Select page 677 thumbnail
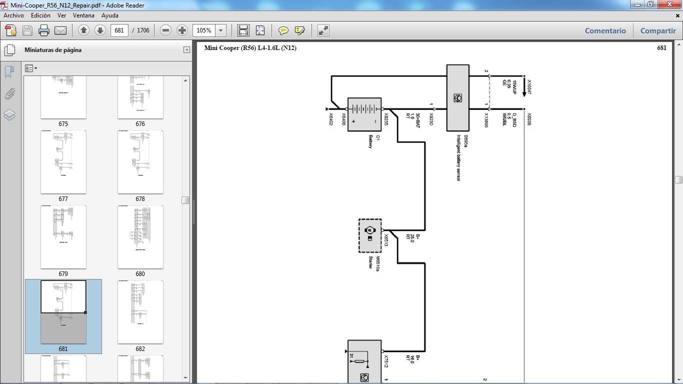683x384 pixels. [63, 162]
